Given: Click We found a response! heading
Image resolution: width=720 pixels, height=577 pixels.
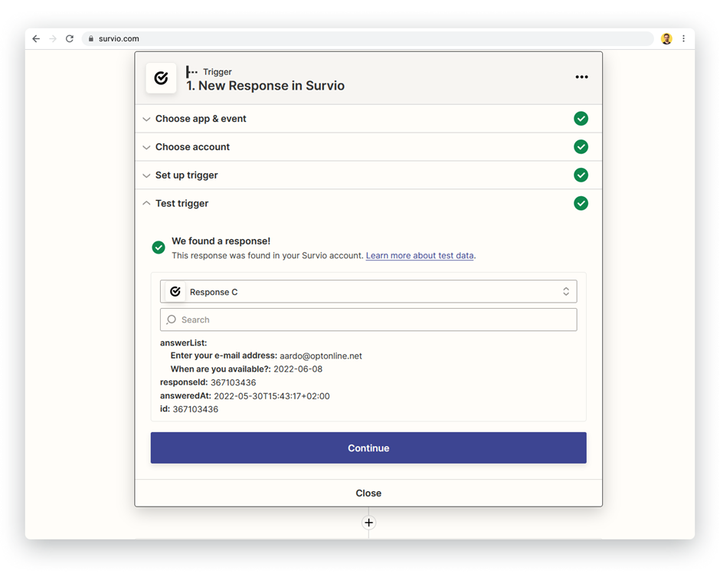Looking at the screenshot, I should [x=221, y=241].
